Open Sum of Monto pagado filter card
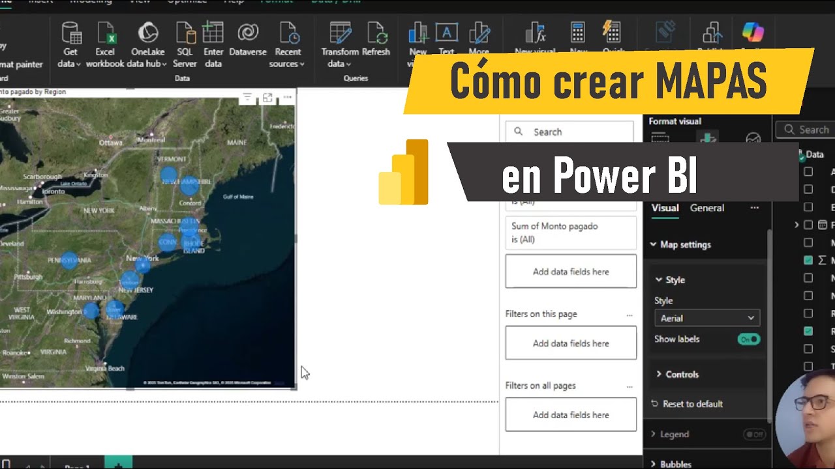 [x=571, y=233]
